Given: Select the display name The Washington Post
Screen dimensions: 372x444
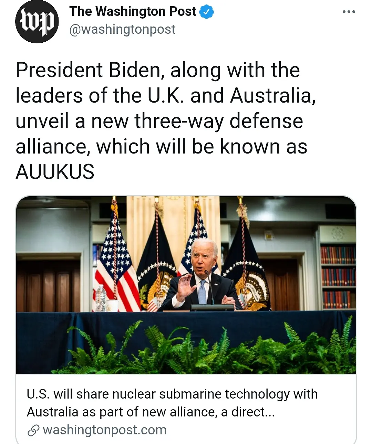Looking at the screenshot, I should pyautogui.click(x=133, y=11).
